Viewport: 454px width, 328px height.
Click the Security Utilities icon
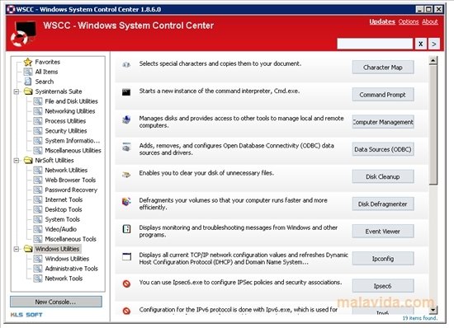tap(38, 130)
